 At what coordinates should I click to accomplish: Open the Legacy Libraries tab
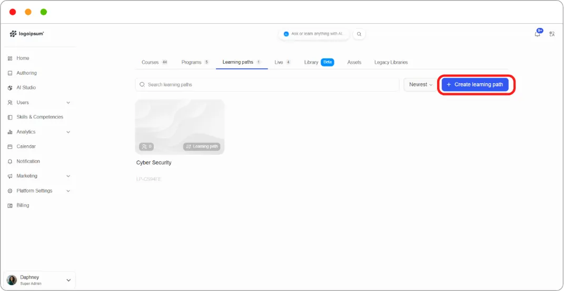pos(391,62)
